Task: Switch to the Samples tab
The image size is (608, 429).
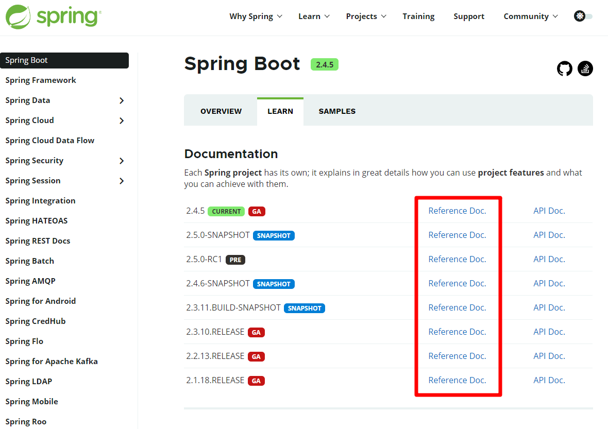Action: pyautogui.click(x=337, y=111)
